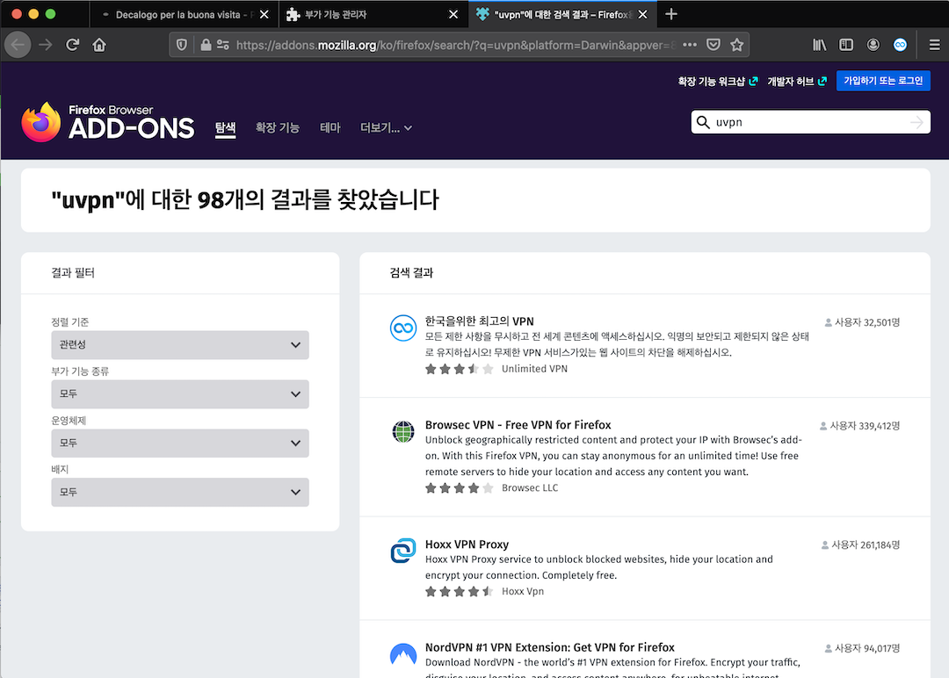Open the 한국을위한 최고의 VPN result
The image size is (949, 678).
tap(480, 321)
